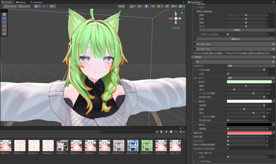Screen dimensions: 276x164
Task: Toggle Gizmos button in Scene toolbar
Action: pos(180,6)
